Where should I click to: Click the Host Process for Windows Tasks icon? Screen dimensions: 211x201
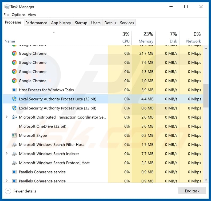(14, 90)
